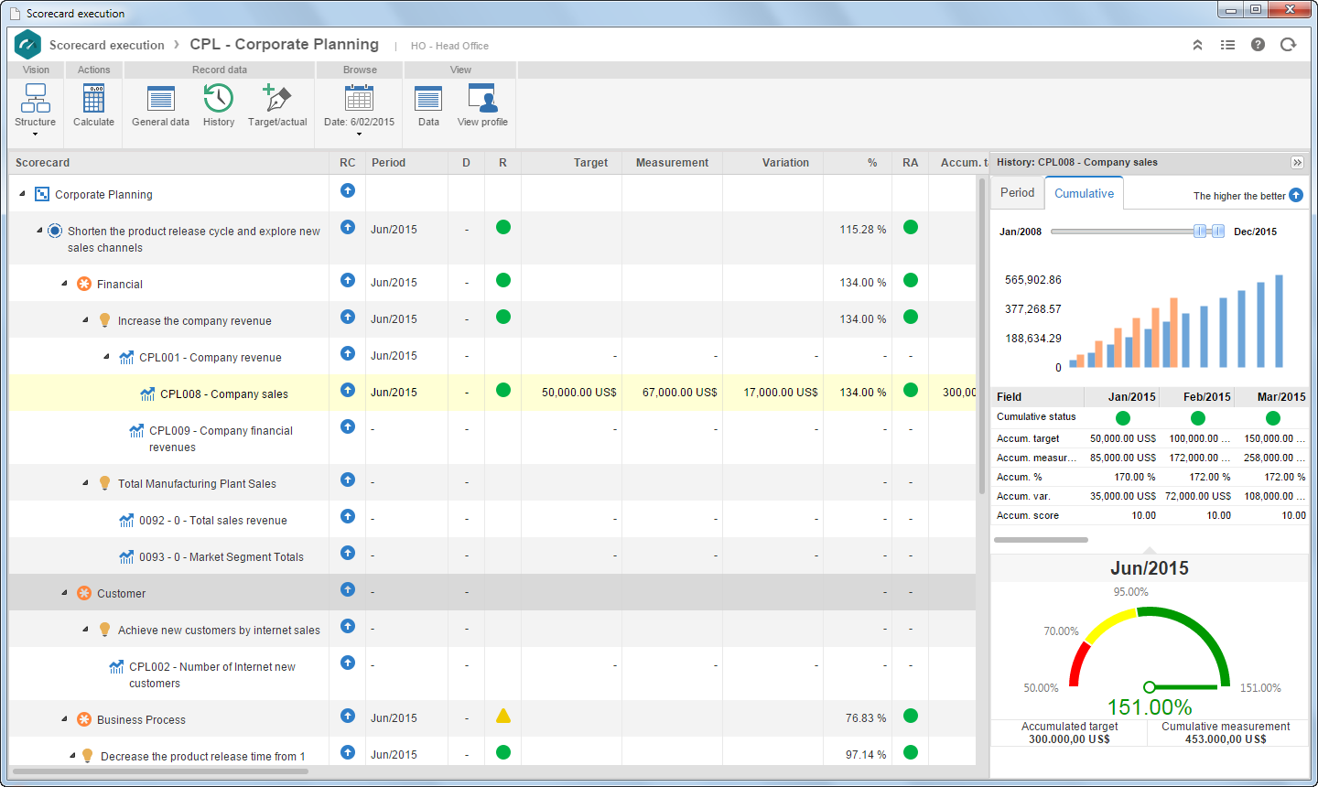Open General data
The width and height of the screenshot is (1318, 787).
point(160,105)
